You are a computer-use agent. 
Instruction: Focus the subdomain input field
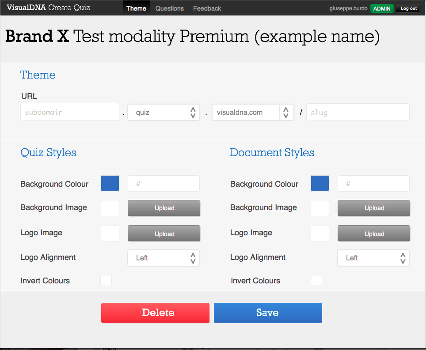70,112
